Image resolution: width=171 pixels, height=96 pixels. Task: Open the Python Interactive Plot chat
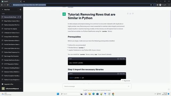[11, 25]
